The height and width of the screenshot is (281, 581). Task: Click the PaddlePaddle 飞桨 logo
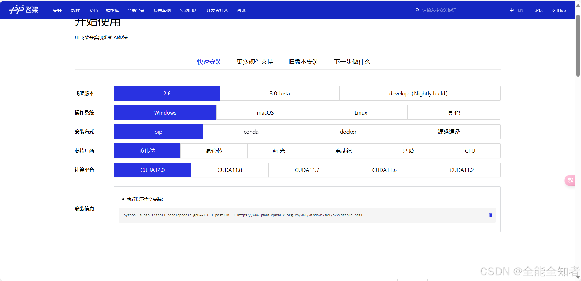[24, 10]
